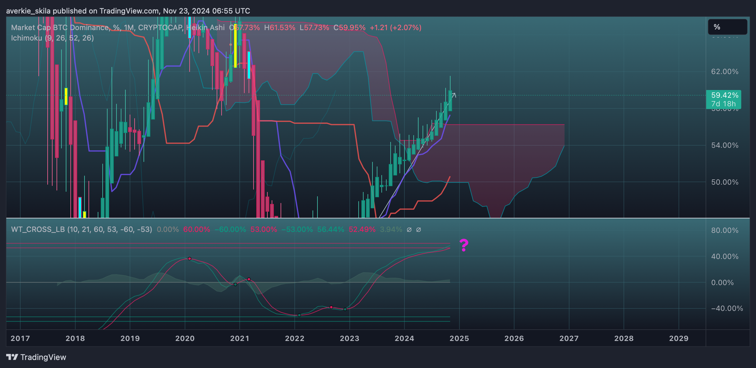The height and width of the screenshot is (368, 756).
Task: Click the L57.73% low value in legend
Action: 314,28
